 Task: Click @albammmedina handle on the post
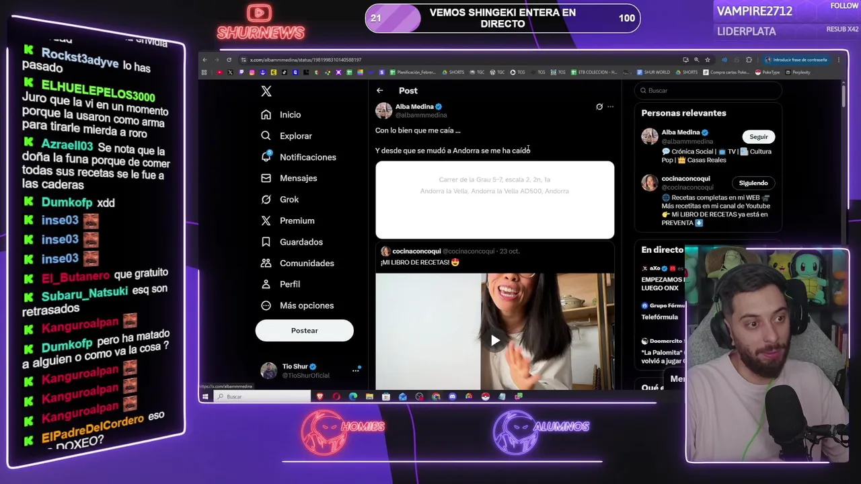pos(421,115)
